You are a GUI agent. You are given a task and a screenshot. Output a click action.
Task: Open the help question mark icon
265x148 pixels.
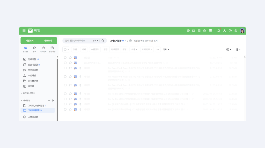click(230, 31)
